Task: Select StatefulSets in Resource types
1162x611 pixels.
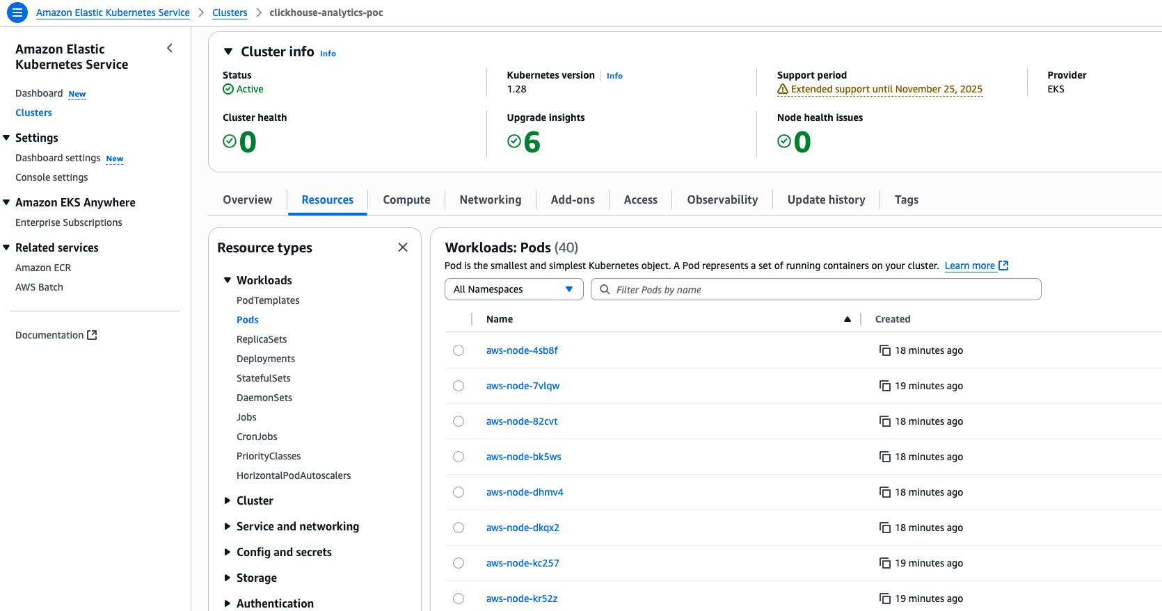Action: pyautogui.click(x=264, y=378)
